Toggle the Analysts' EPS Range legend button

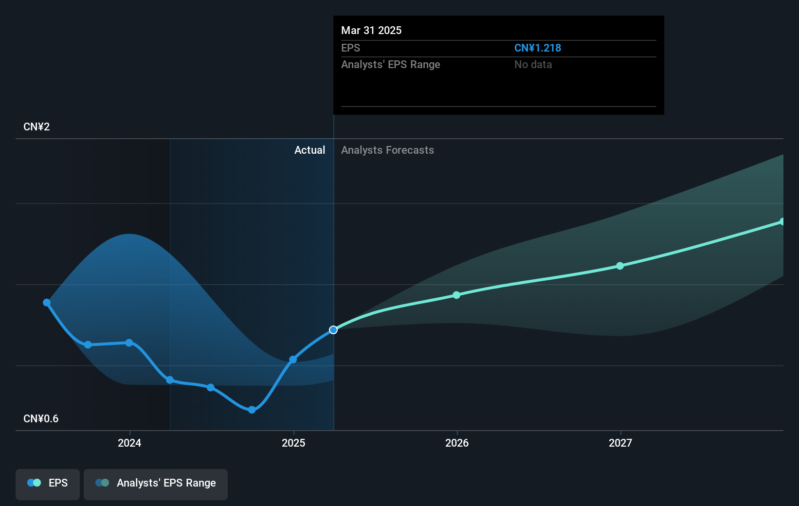click(x=156, y=484)
